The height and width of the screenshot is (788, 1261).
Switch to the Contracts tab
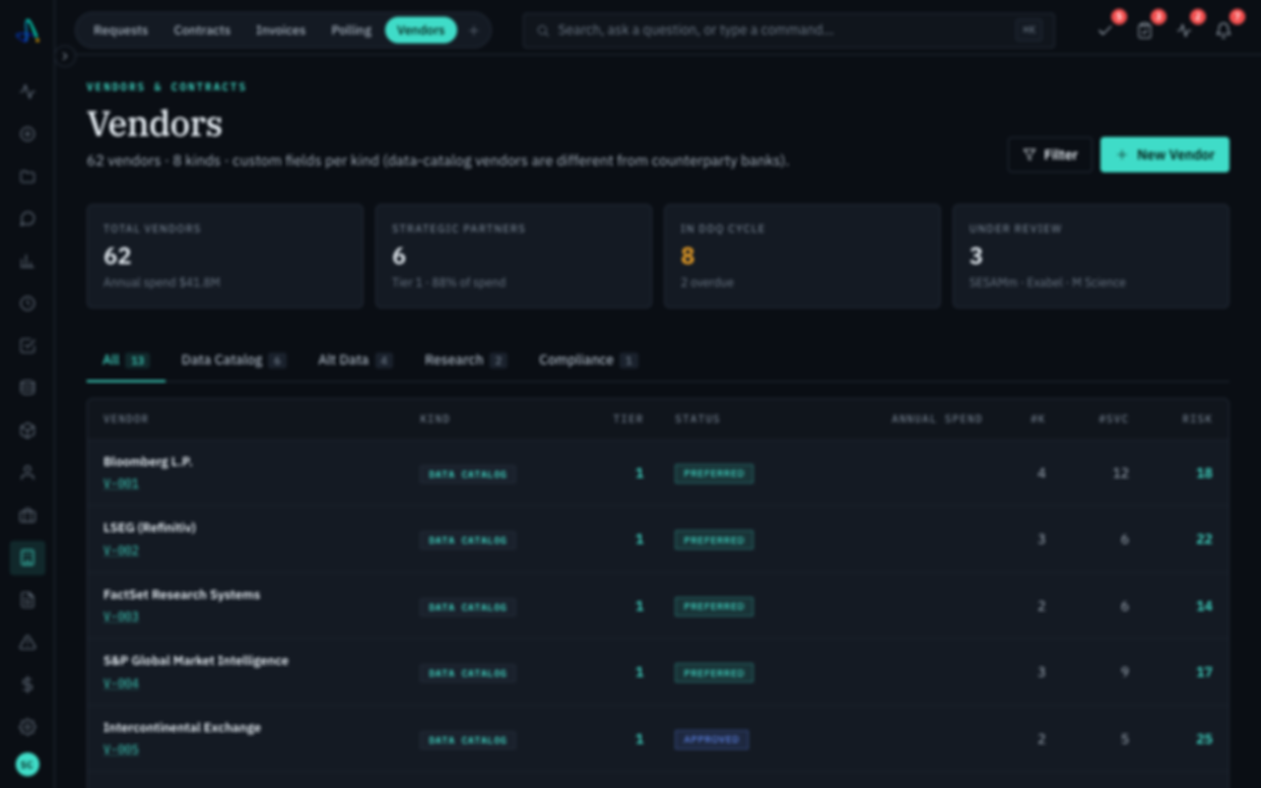coord(202,31)
